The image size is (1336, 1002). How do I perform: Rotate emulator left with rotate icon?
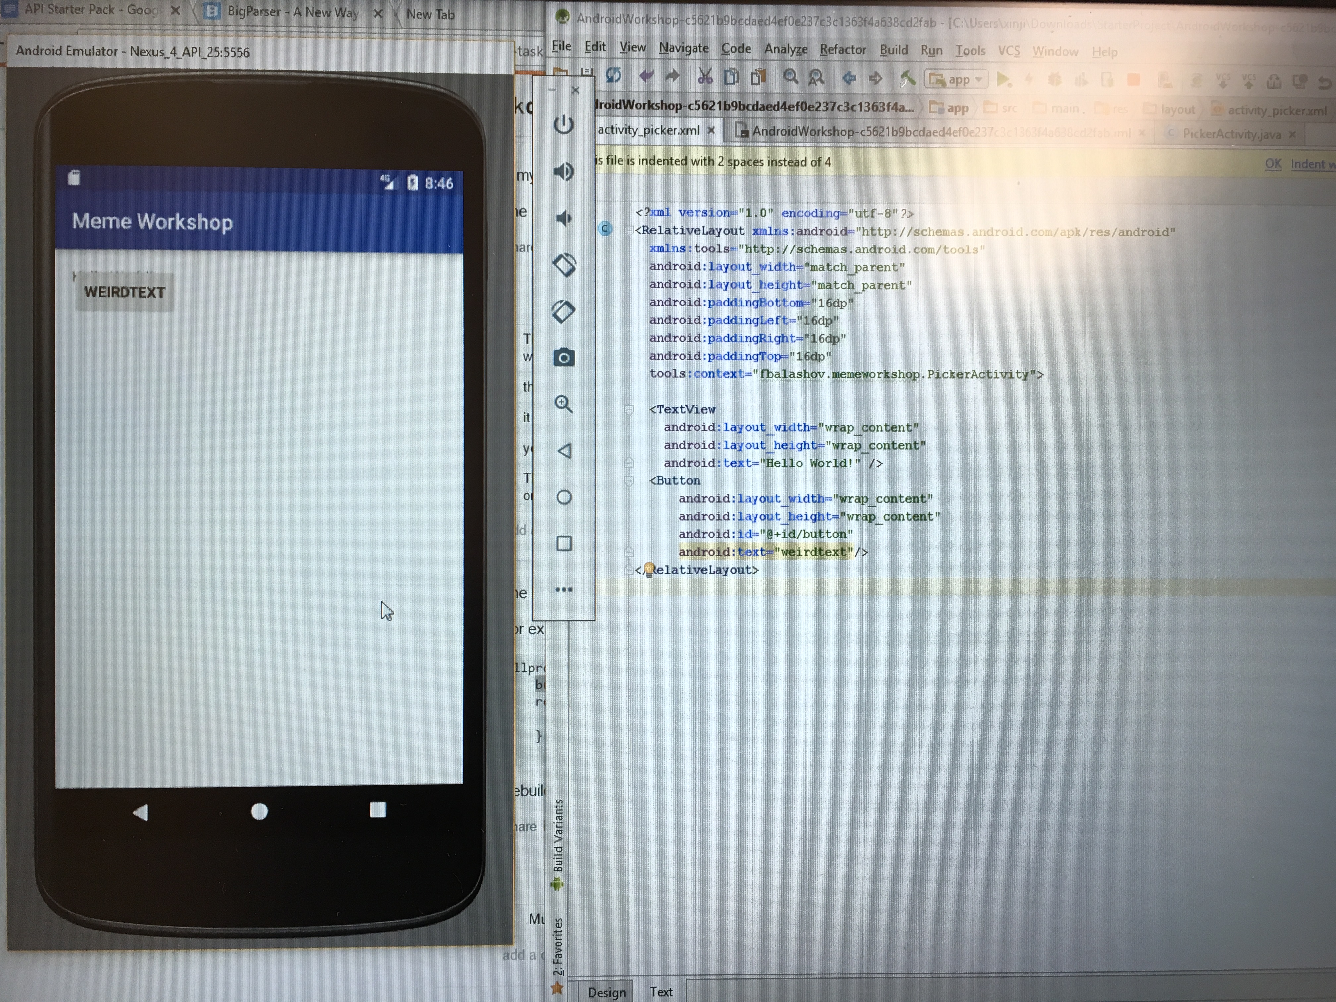point(564,264)
